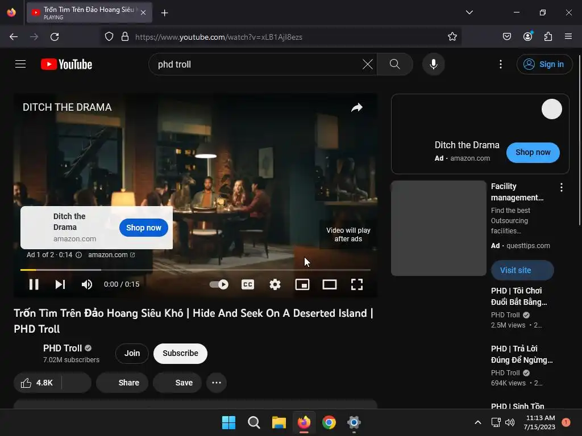
Task: Toggle autoplay switch in player
Action: point(219,284)
